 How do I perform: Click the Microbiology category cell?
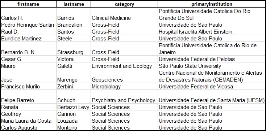click(124, 87)
